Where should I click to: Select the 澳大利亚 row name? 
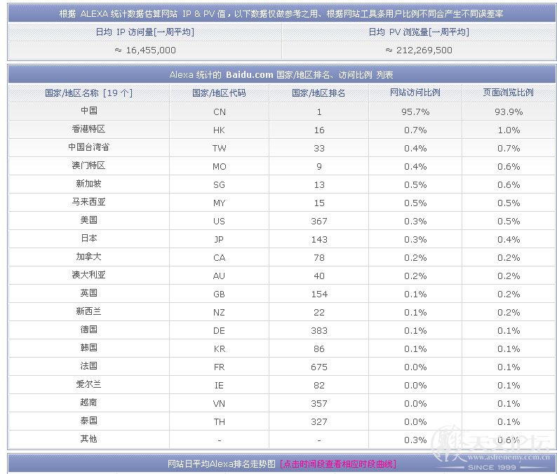pyautogui.click(x=89, y=274)
